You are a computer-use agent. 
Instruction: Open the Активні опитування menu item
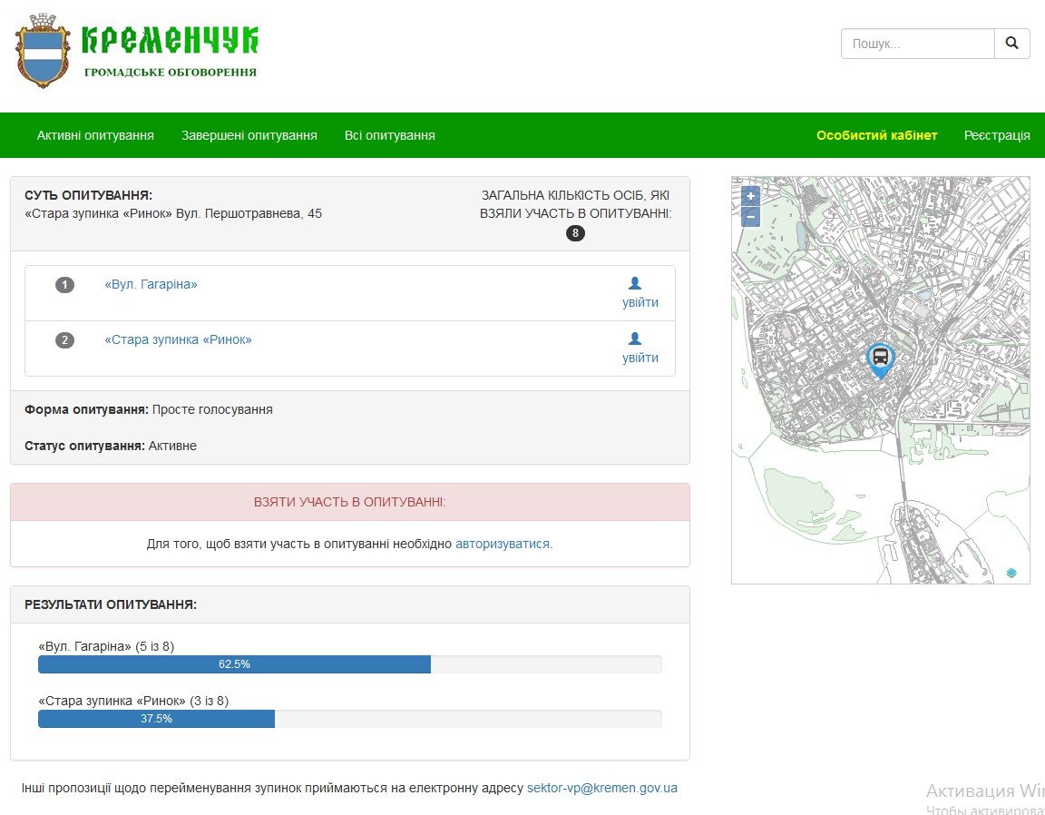[x=95, y=135]
